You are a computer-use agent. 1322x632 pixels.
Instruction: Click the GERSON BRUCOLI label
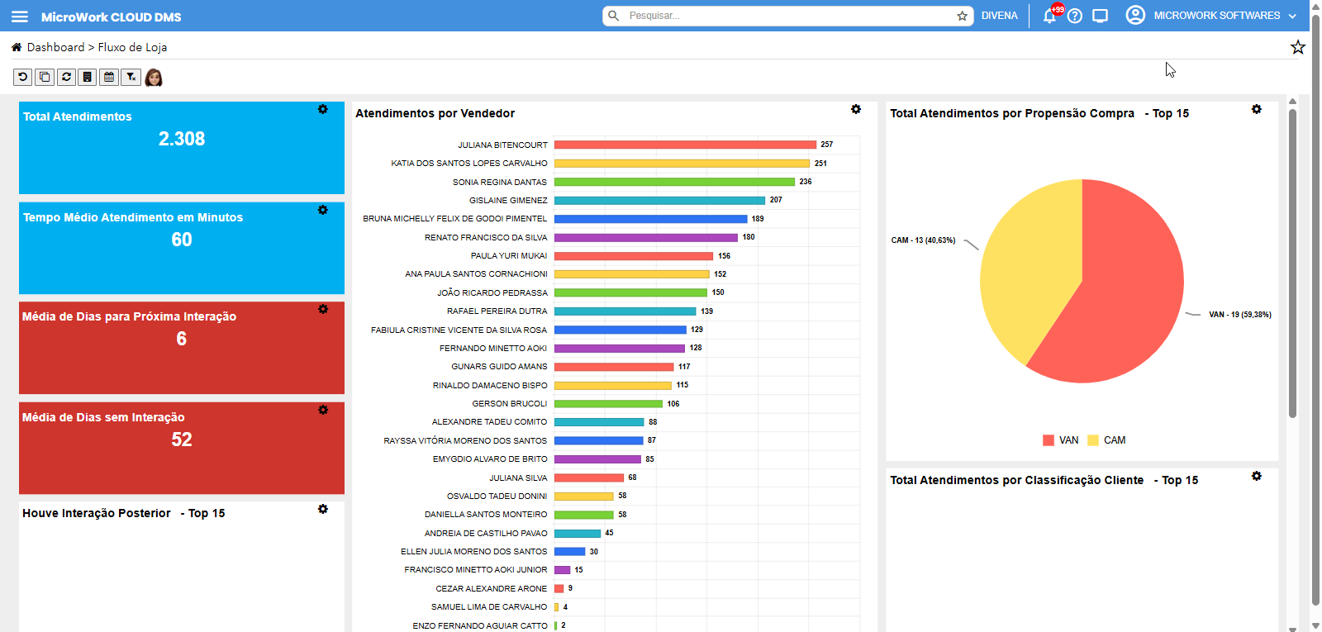[510, 404]
